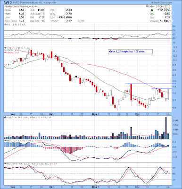
Task: Click the tallest volume bar above 2.0M
Action: pyautogui.click(x=166, y=128)
